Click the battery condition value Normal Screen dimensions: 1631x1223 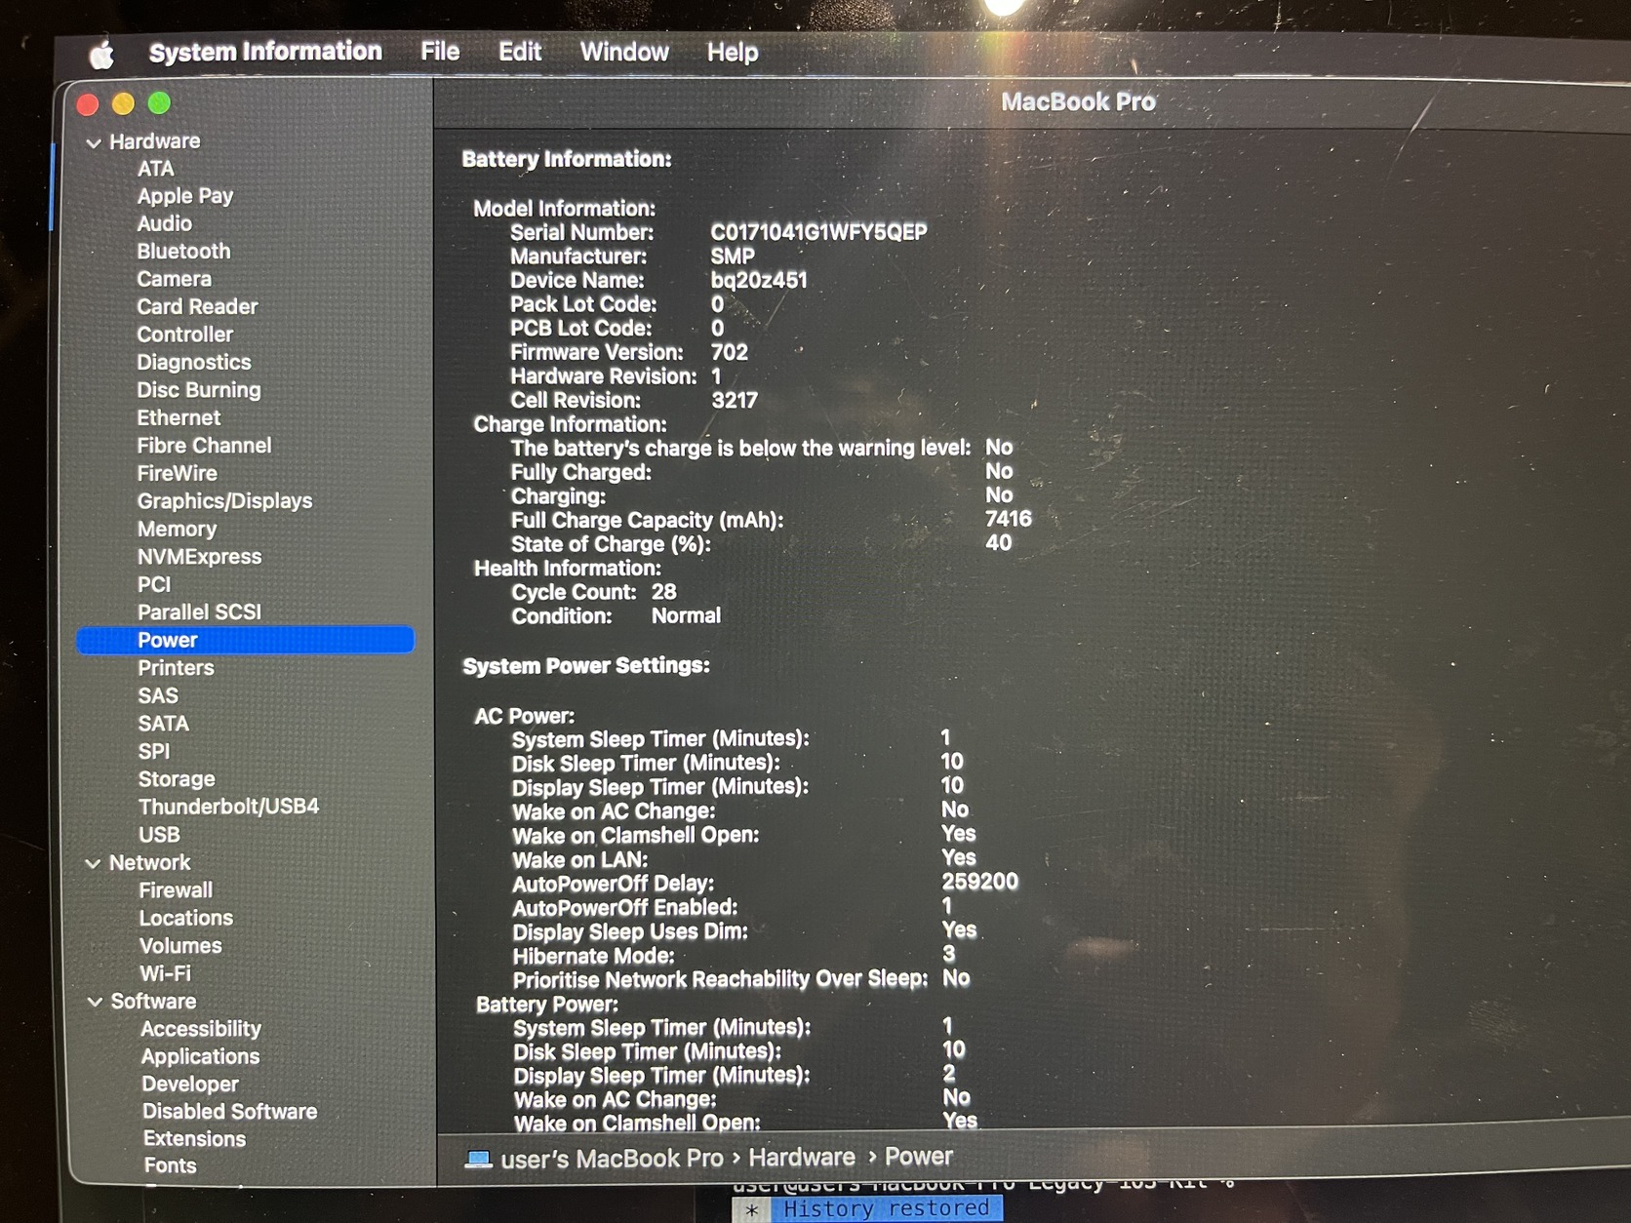[x=687, y=616]
